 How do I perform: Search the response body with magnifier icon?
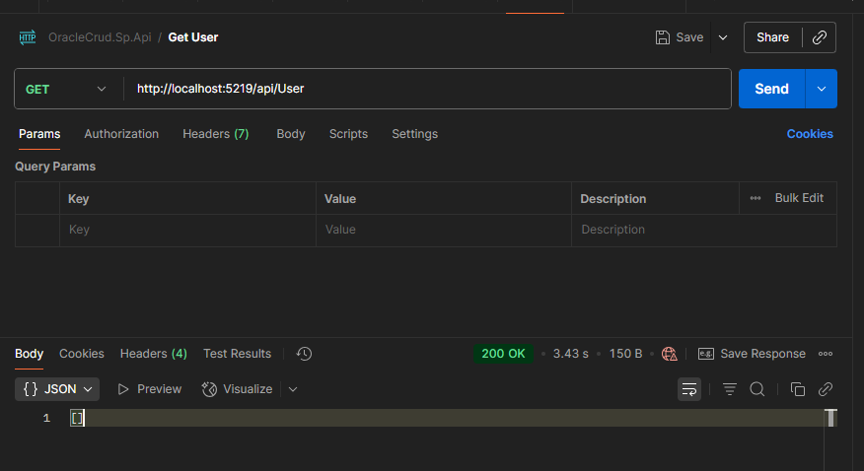coord(757,389)
